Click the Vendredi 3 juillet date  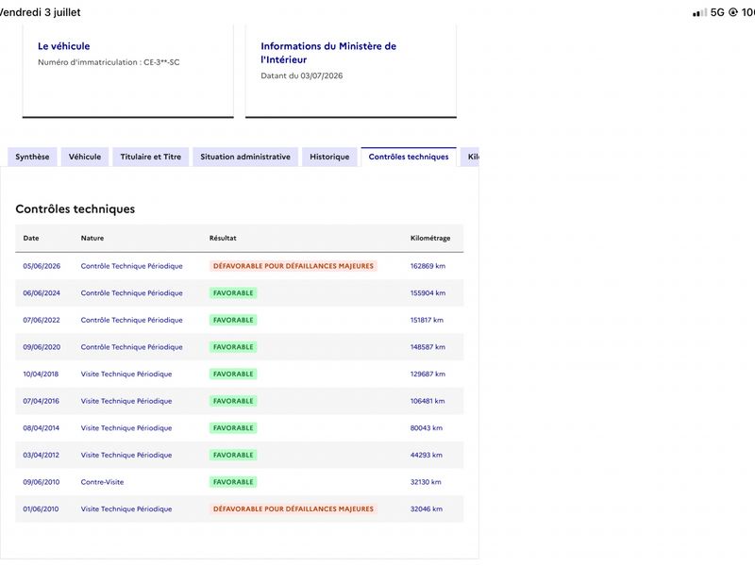coord(41,12)
